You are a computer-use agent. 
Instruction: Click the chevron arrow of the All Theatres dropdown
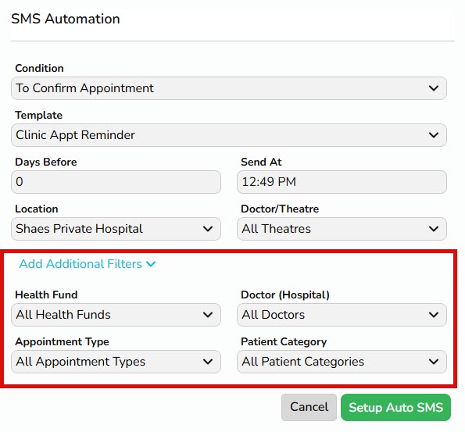tap(434, 229)
